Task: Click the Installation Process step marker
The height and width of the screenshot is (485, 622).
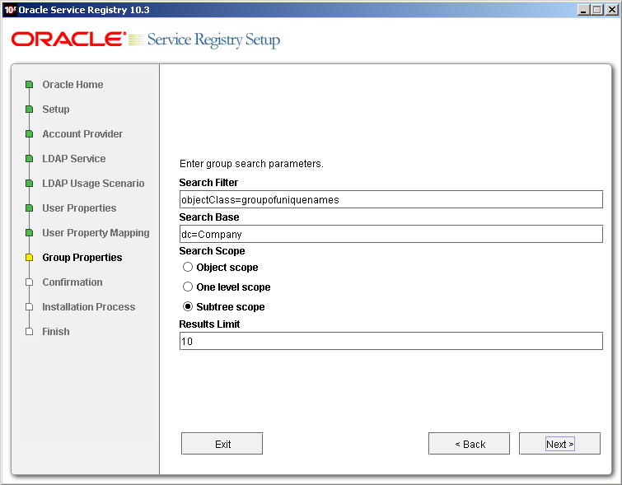Action: coord(30,307)
